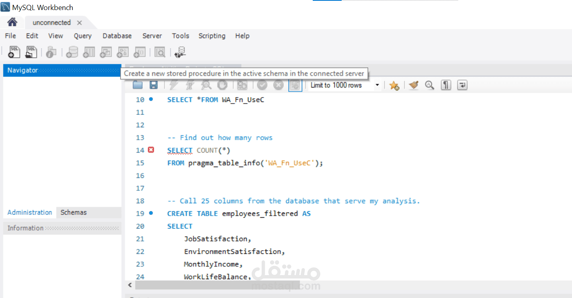Click the error marker on line 14
Screen dimensions: 572x298
click(151, 150)
